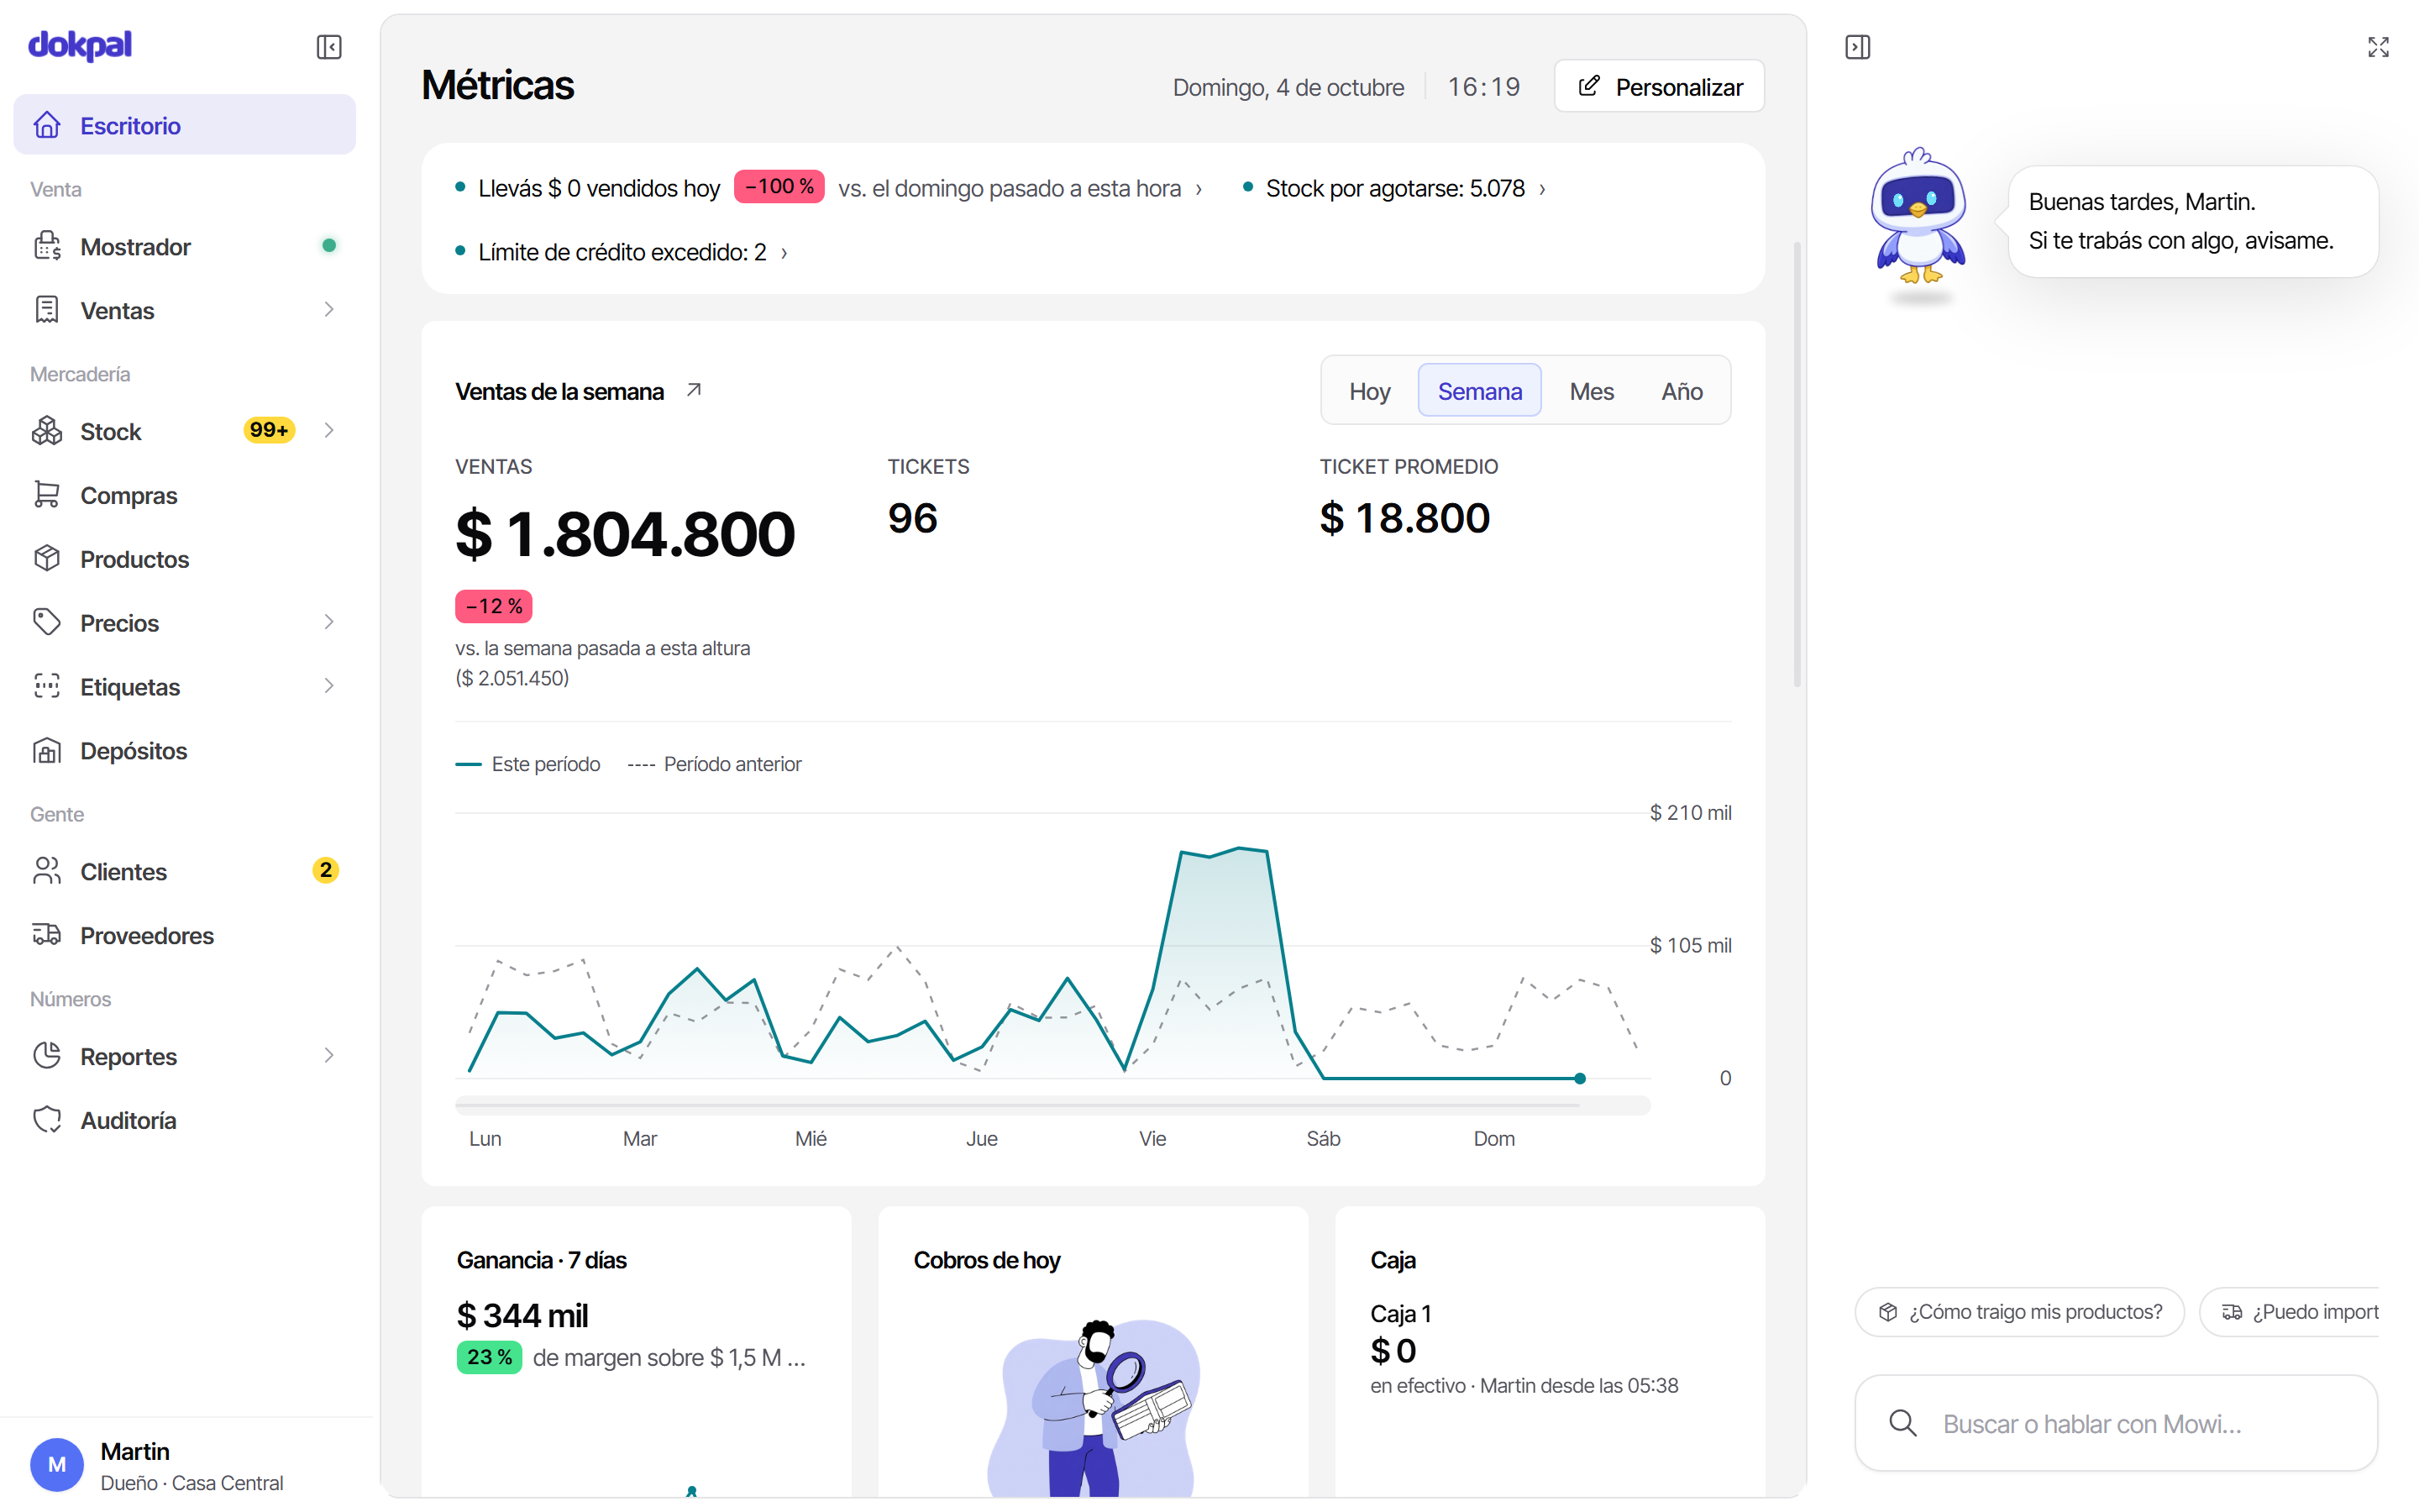
Task: Click the Depósitos warehouse icon
Action: click(47, 751)
